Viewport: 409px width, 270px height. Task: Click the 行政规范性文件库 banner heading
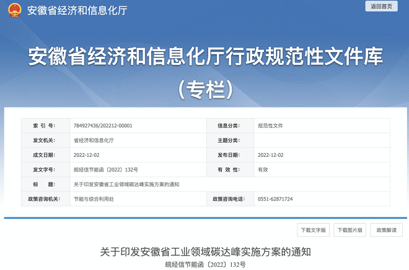click(205, 57)
